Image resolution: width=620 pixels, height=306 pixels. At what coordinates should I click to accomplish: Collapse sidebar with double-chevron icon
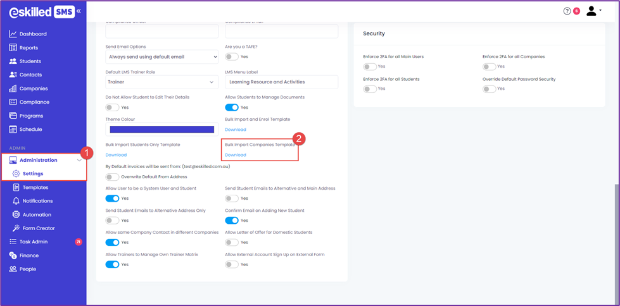pyautogui.click(x=79, y=11)
